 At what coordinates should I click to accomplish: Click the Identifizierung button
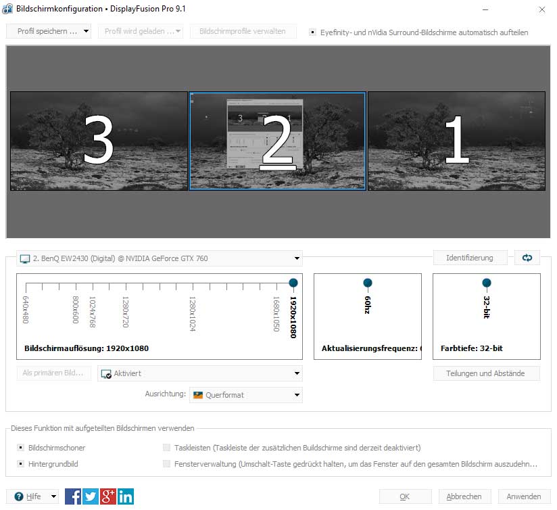point(470,258)
